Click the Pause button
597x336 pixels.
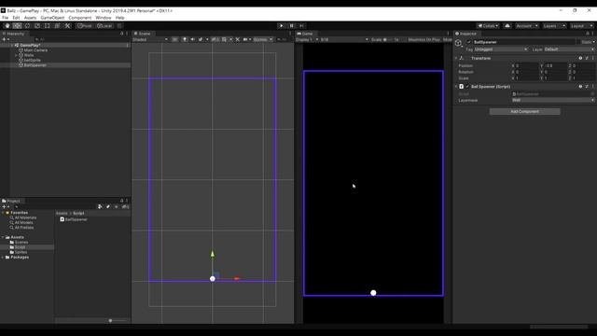tap(291, 26)
